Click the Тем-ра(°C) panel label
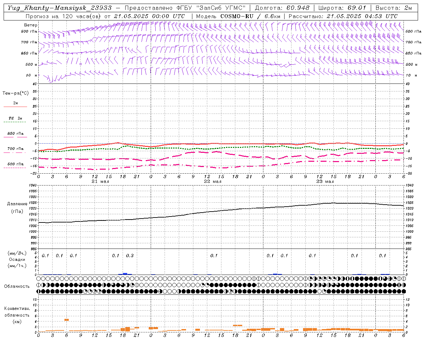423x338 pixels. click(16, 93)
